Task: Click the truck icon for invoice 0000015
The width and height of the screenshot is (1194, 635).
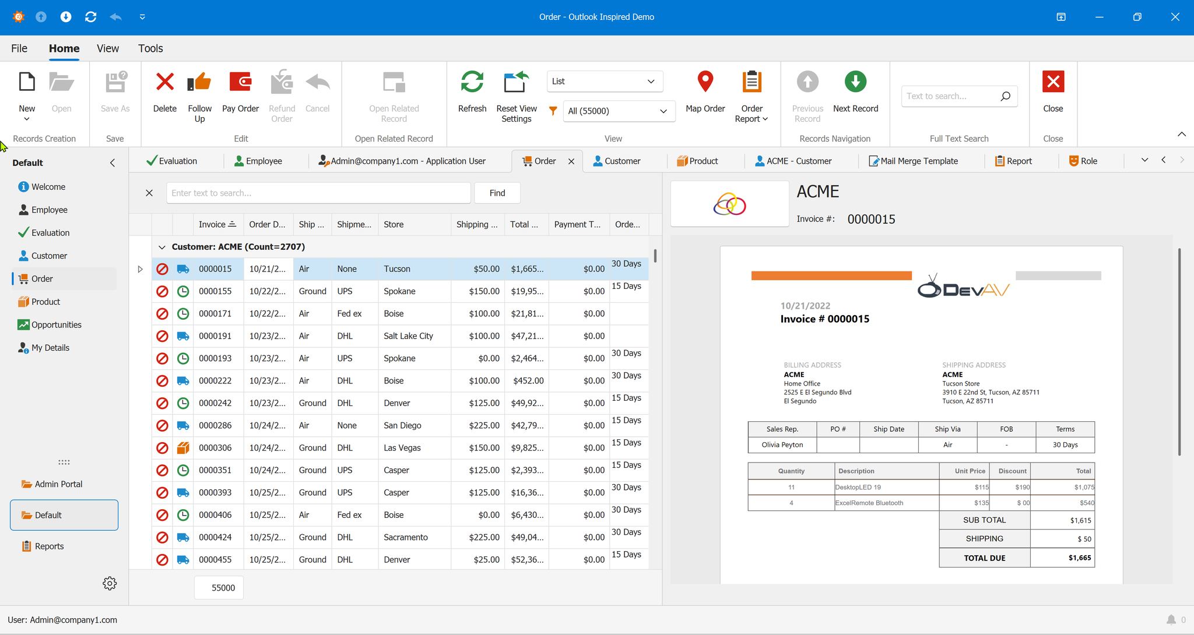Action: tap(182, 269)
